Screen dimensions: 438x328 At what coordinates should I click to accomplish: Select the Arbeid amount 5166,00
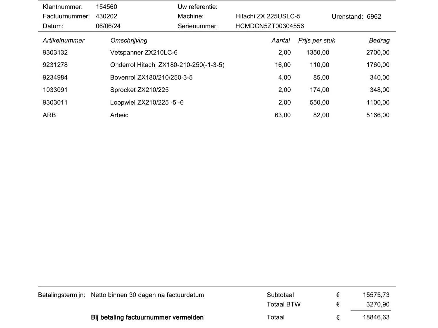(x=378, y=115)
